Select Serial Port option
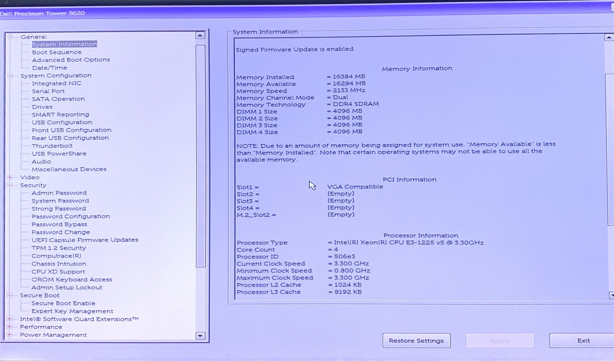The height and width of the screenshot is (361, 614). [48, 91]
